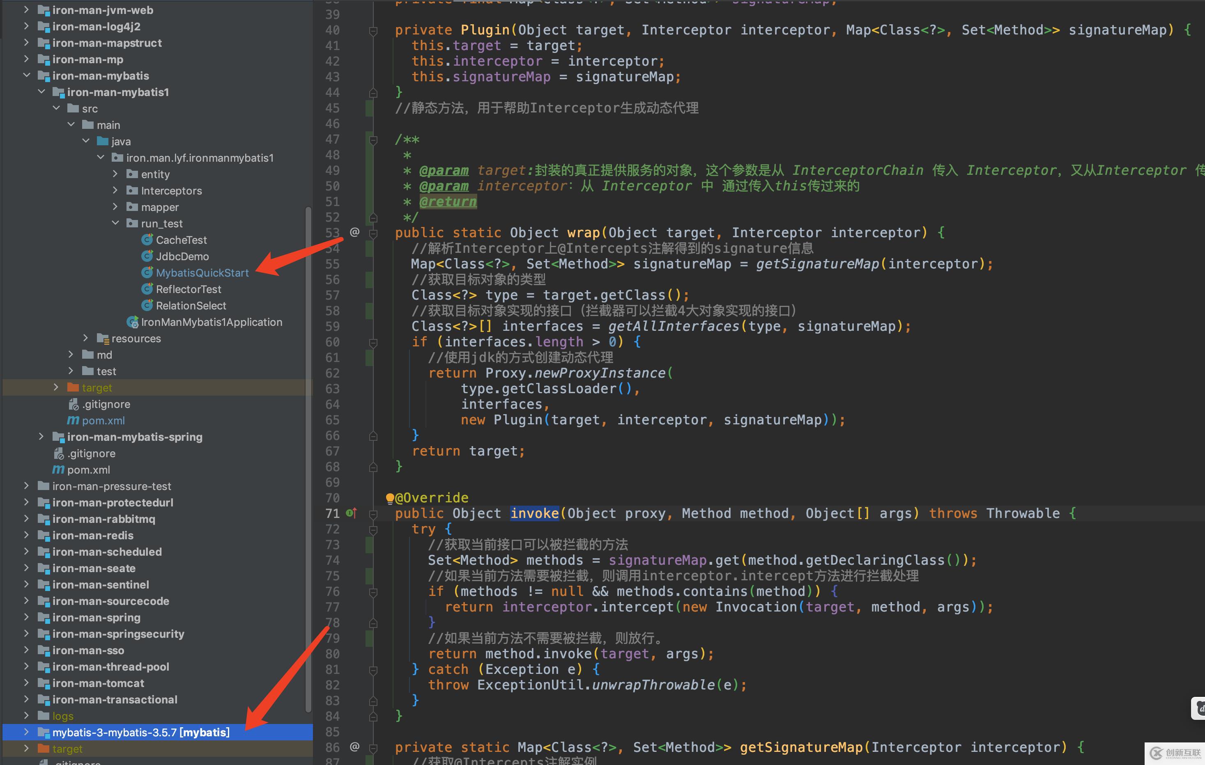Click the @ gutter marker on line 53
Viewport: 1205px width, 765px height.
354,232
